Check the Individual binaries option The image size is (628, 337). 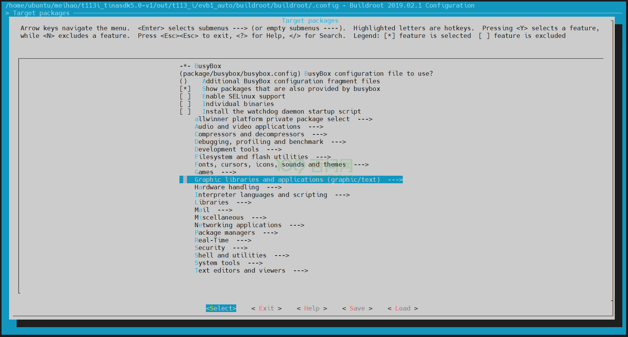tap(185, 104)
